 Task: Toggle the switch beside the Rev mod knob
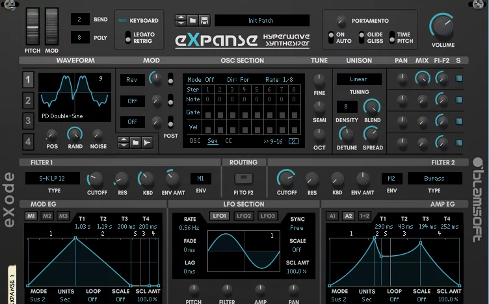(x=170, y=79)
